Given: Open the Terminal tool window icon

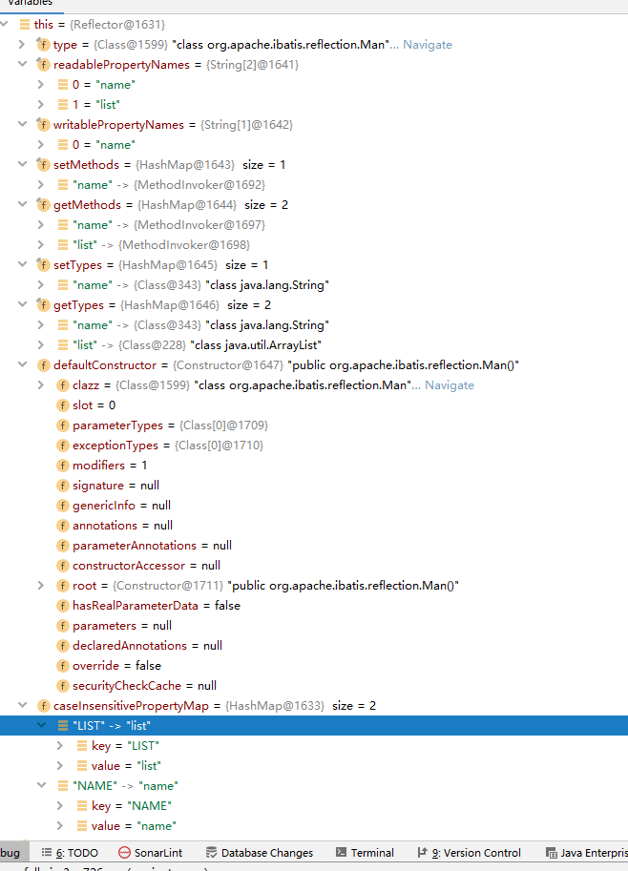Looking at the screenshot, I should 342,852.
